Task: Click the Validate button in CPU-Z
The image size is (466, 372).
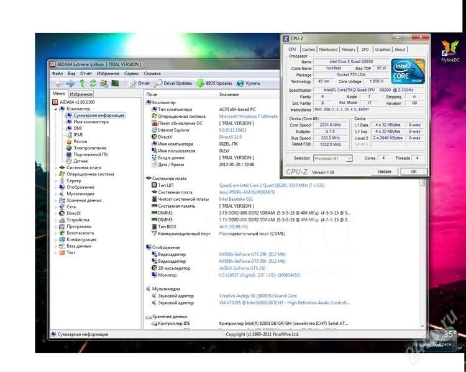Action: tap(384, 171)
